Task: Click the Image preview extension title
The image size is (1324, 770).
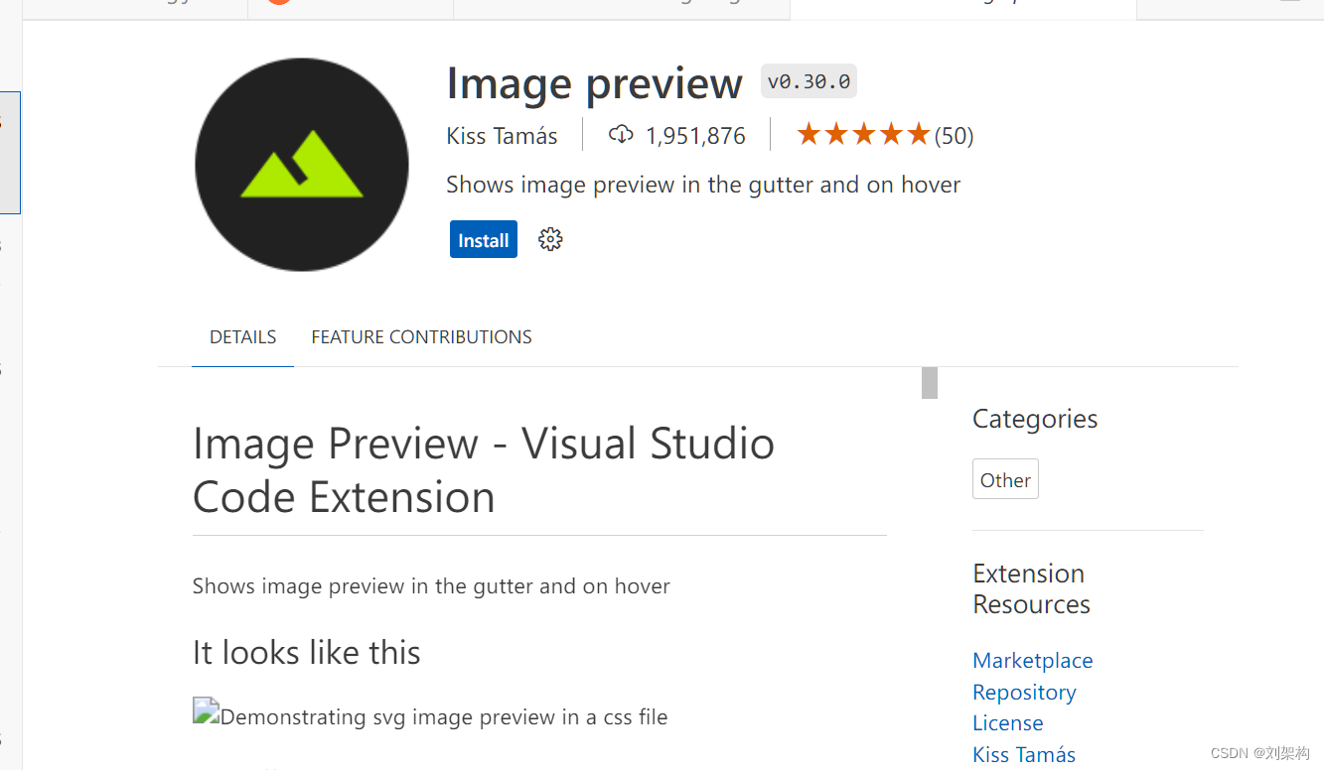Action: pos(594,83)
